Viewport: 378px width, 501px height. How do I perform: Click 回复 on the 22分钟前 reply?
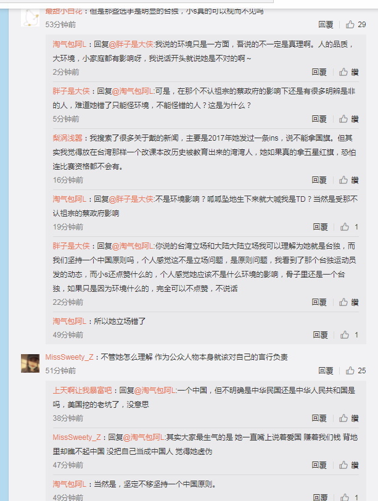[319, 302]
